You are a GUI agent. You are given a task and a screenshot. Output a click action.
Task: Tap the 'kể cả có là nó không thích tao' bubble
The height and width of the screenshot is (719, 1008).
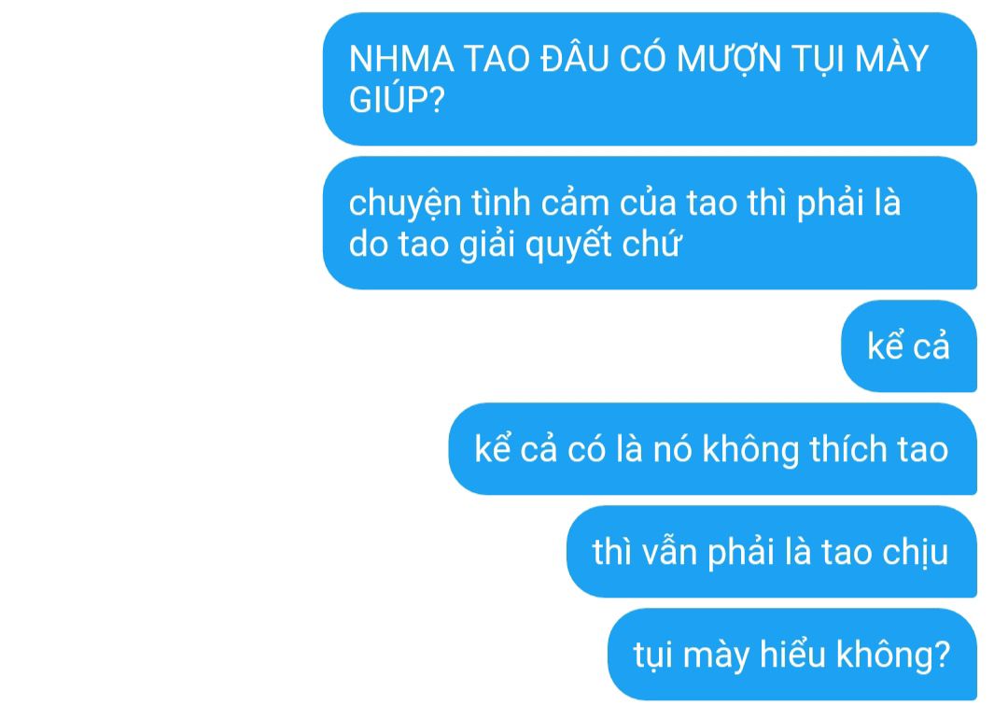712,449
